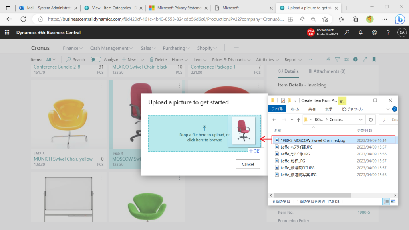Open the SA user account menu
409x230 pixels.
(402, 33)
